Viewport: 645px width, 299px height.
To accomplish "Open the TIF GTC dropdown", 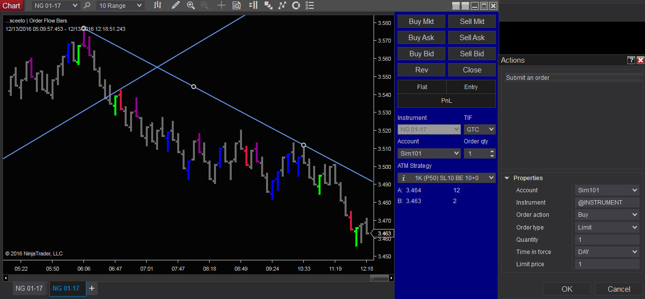I will click(x=480, y=130).
